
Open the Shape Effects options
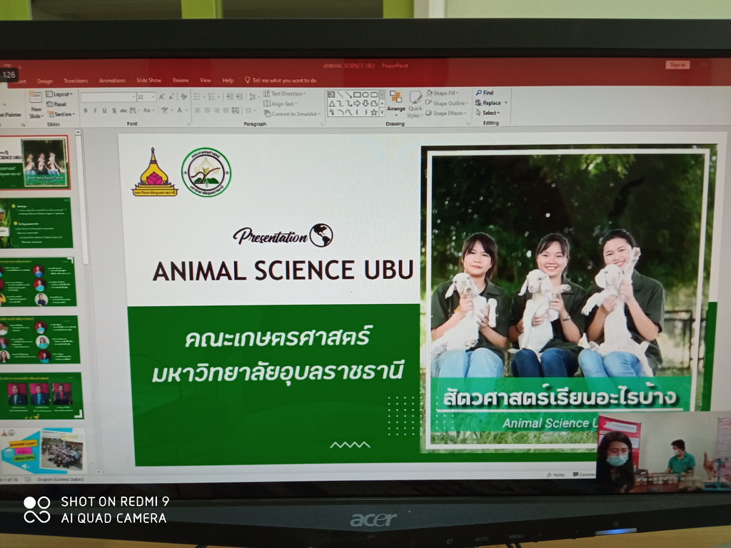click(445, 113)
